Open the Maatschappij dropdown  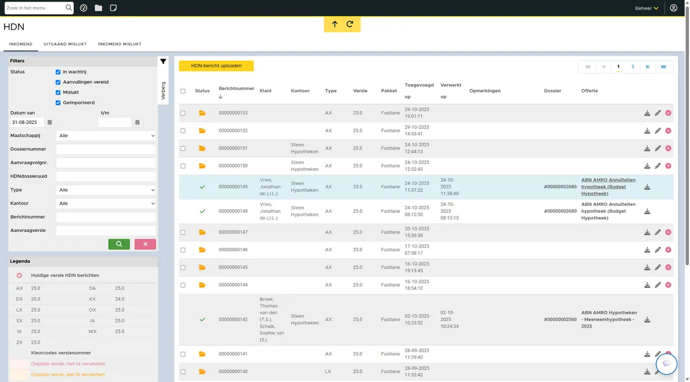pos(106,136)
